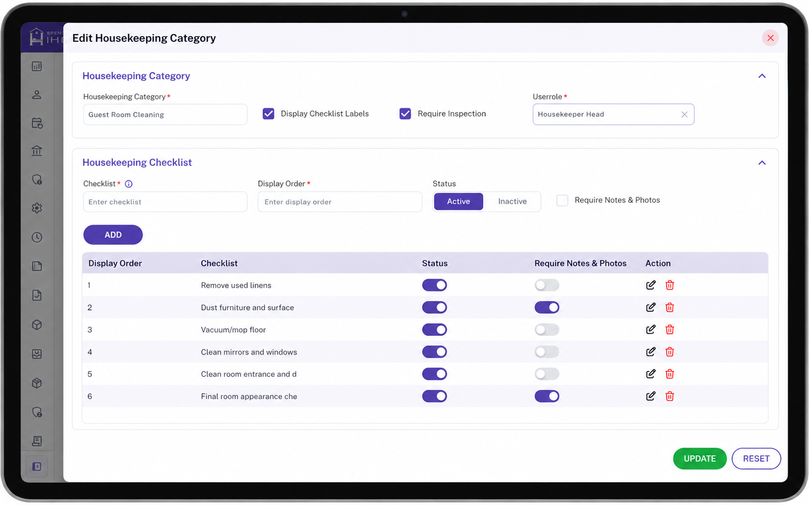Delete the Dust furniture and surface row

pyautogui.click(x=669, y=307)
